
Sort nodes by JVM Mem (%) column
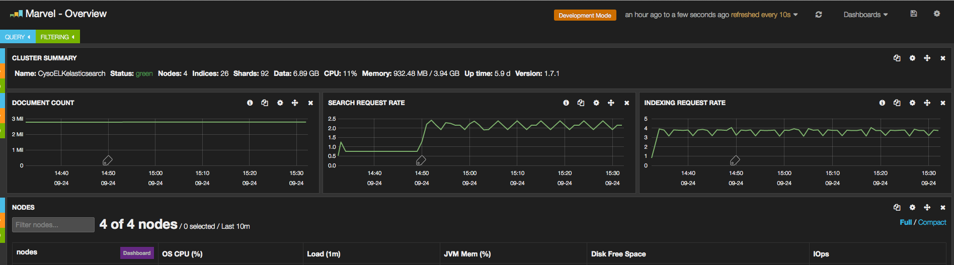point(467,254)
